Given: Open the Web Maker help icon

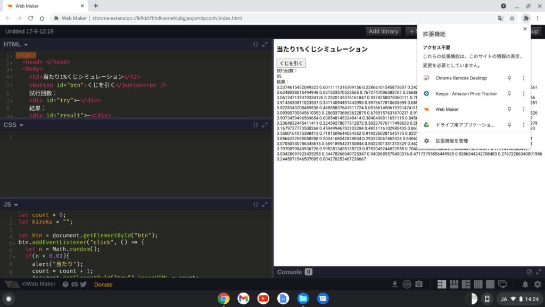Looking at the screenshot, I should coord(65,285).
